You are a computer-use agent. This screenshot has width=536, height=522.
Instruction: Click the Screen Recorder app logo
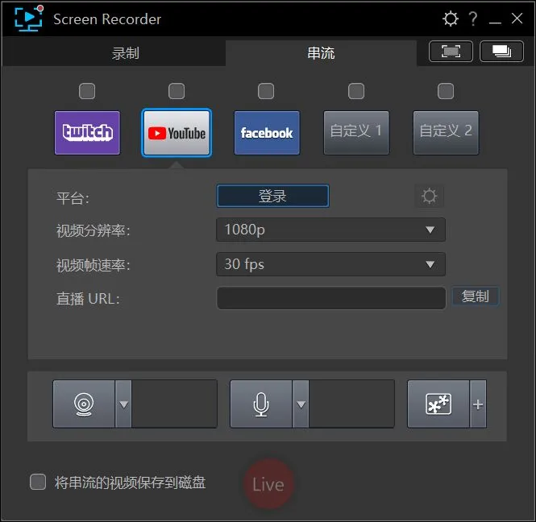29,19
